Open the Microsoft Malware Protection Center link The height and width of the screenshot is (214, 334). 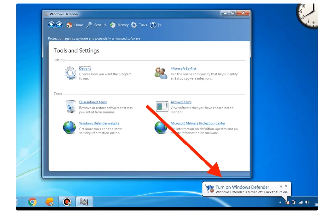pos(198,123)
